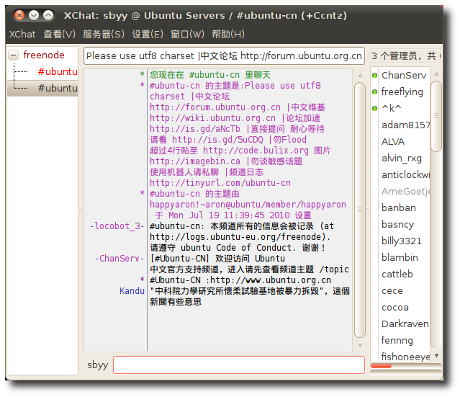Image resolution: width=460 pixels, height=397 pixels.
Task: Minimize the XChat window
Action: (x=34, y=15)
